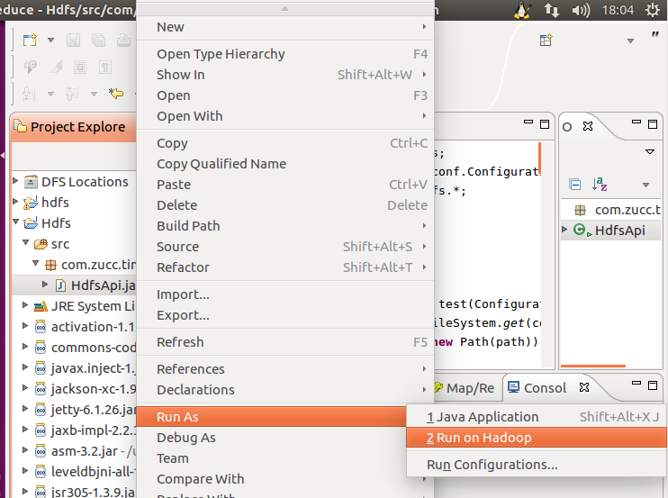Click the Save All toolbar icon

coord(98,40)
